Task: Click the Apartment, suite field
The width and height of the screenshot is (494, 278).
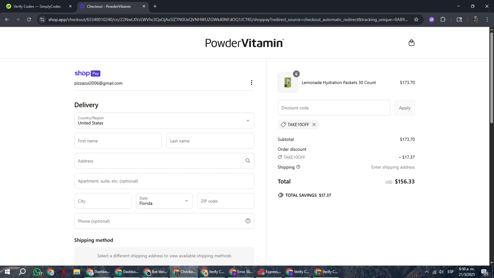Action: (x=164, y=181)
